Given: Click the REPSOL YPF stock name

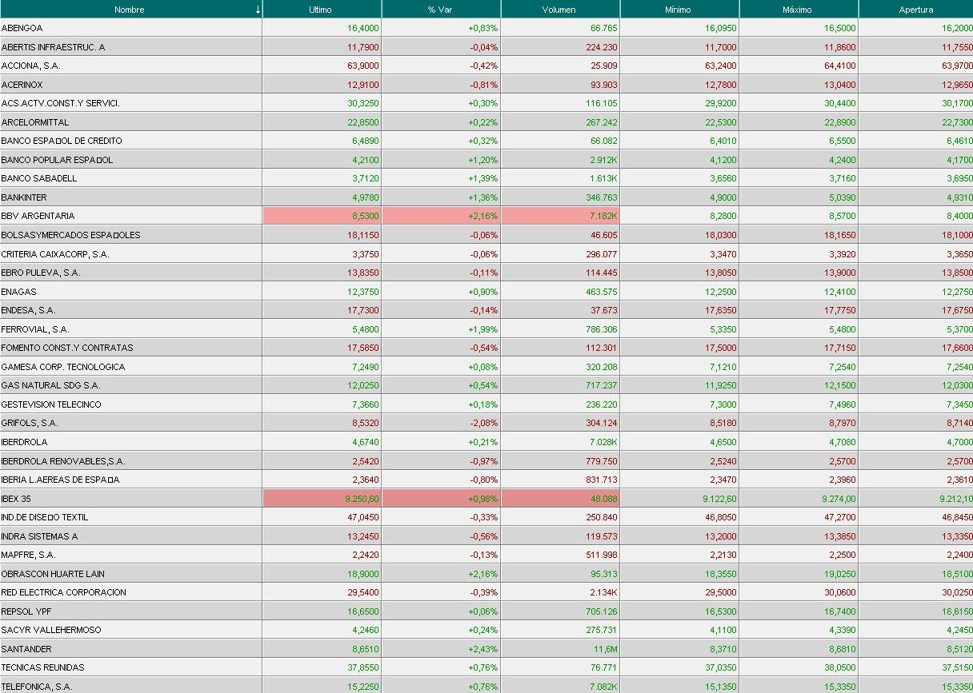Looking at the screenshot, I should click(x=27, y=611).
